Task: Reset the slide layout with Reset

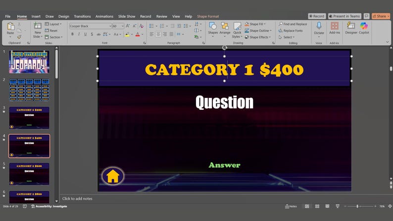Action: click(x=51, y=31)
